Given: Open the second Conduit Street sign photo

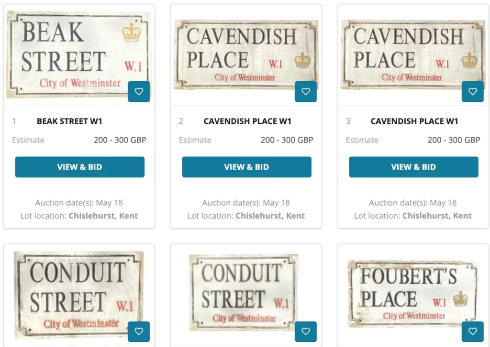Looking at the screenshot, I should (x=242, y=292).
